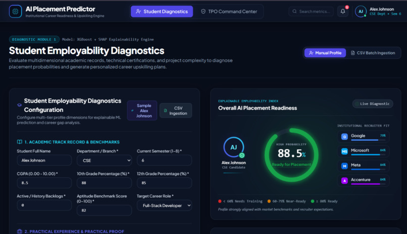The height and width of the screenshot is (234, 407).
Task: Click the '≥ 80% Ready' legend
Action: (324, 201)
